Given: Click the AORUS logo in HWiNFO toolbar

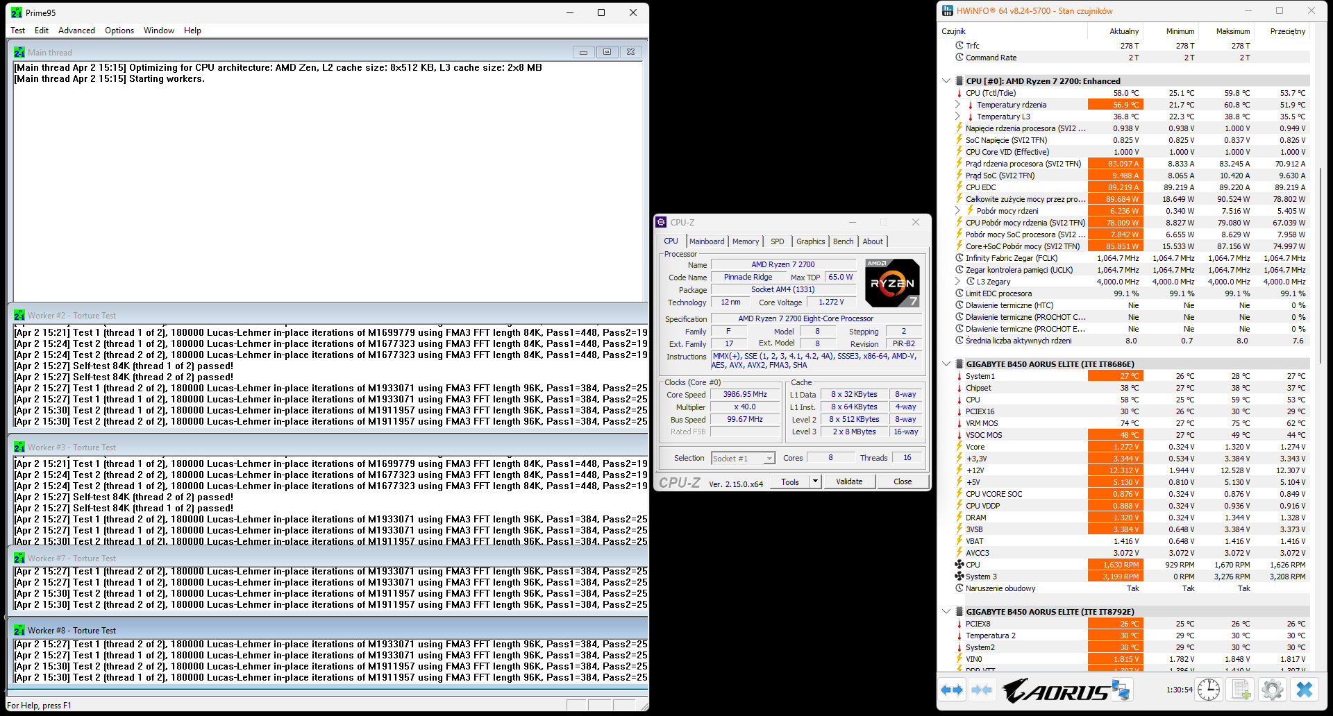Looking at the screenshot, I should (1054, 690).
